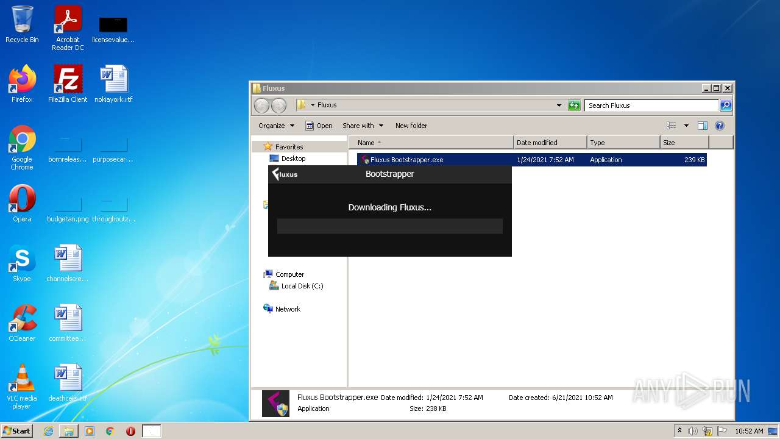Viewport: 780px width, 439px height.
Task: Click the Search Fluxus input field
Action: [651, 105]
